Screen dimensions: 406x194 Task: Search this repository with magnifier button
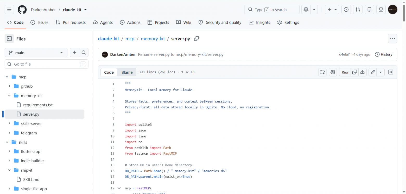pos(84,53)
